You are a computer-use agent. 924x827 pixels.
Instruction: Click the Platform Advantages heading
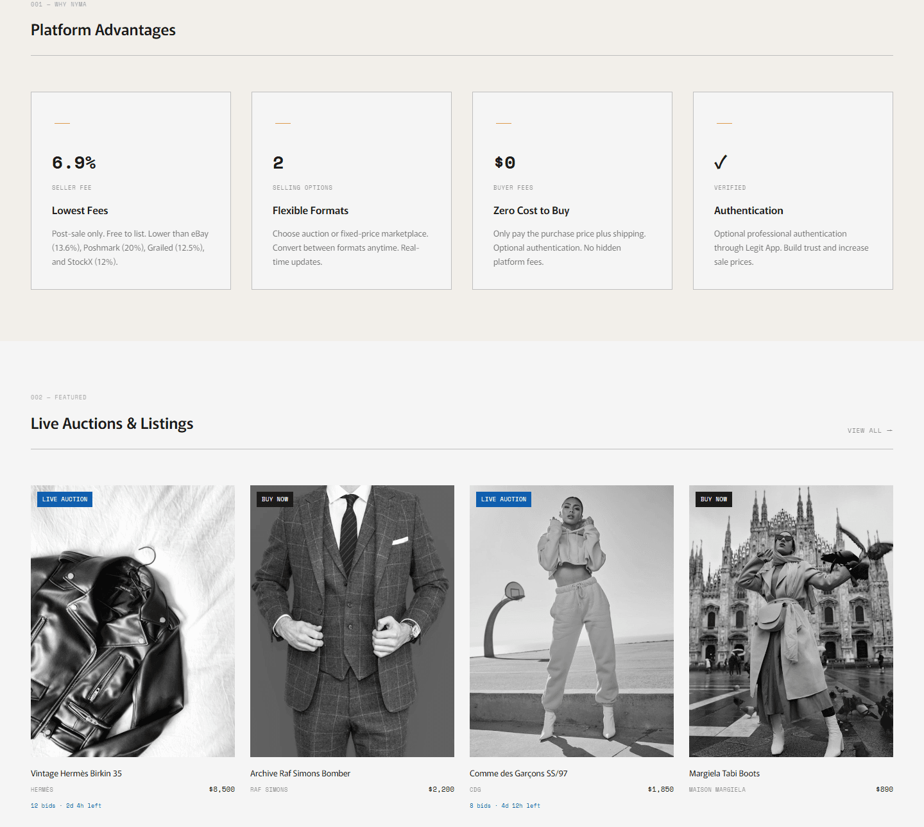click(x=103, y=30)
